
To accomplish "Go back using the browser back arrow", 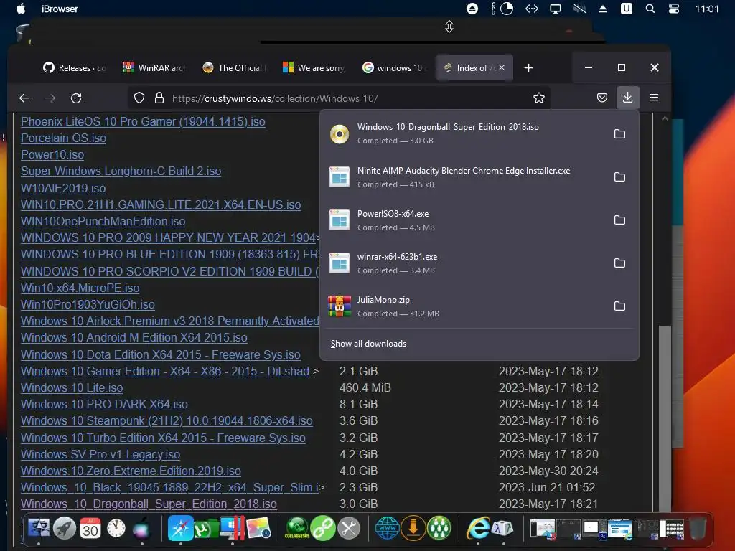I will [24, 98].
